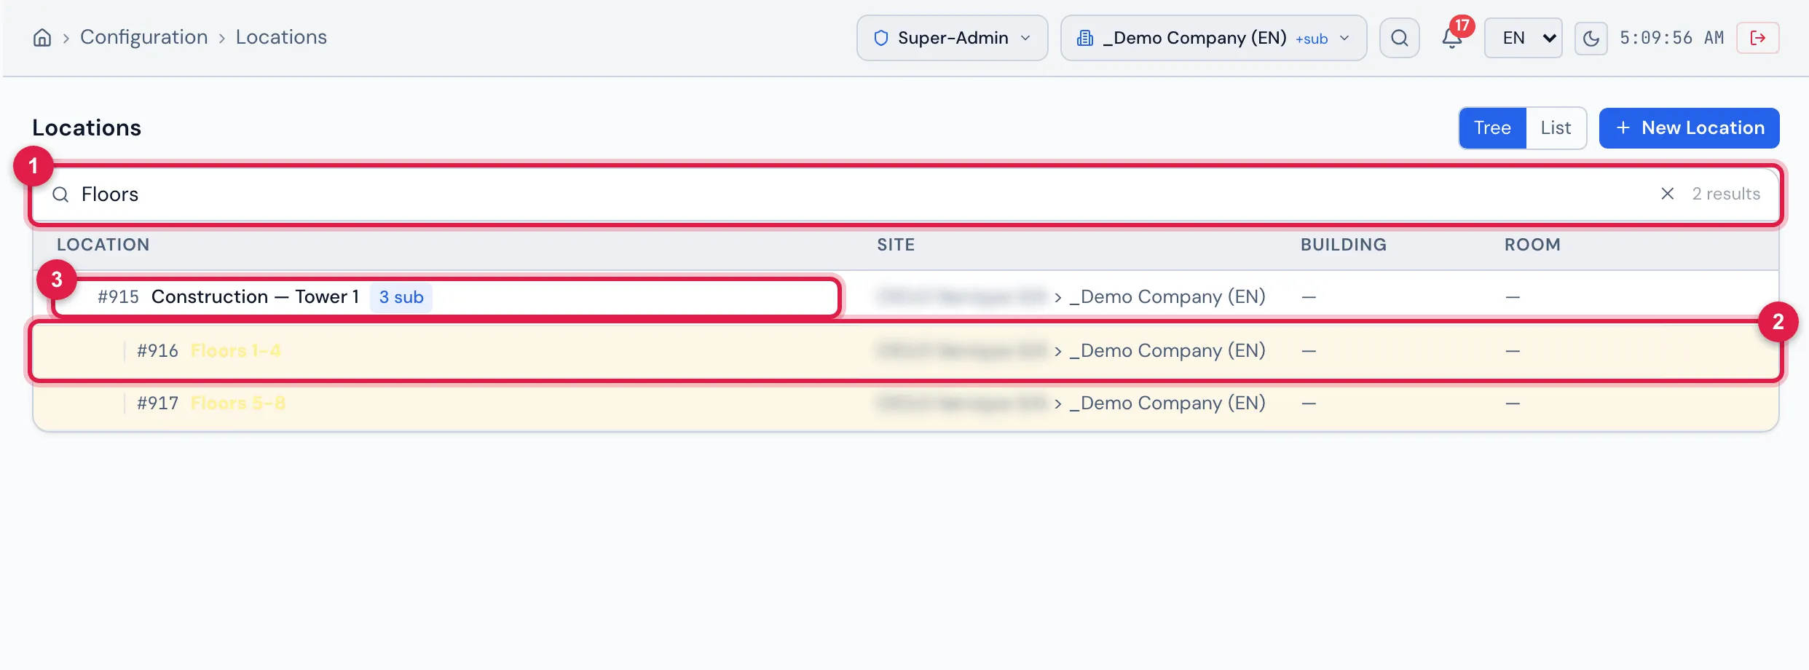Screen dimensions: 1809x670
Task: Open the EN language dropdown
Action: click(x=1523, y=38)
